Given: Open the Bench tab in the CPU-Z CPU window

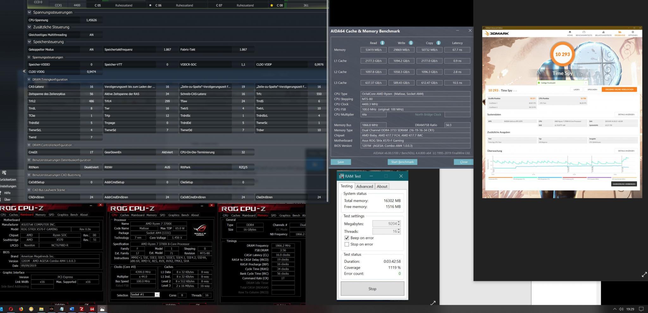Looking at the screenshot, I should coord(185,215).
